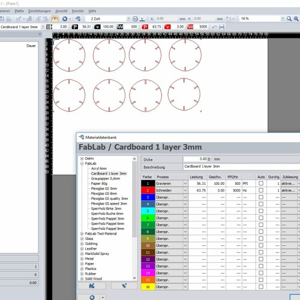Open the Fenster menu

coord(78,11)
